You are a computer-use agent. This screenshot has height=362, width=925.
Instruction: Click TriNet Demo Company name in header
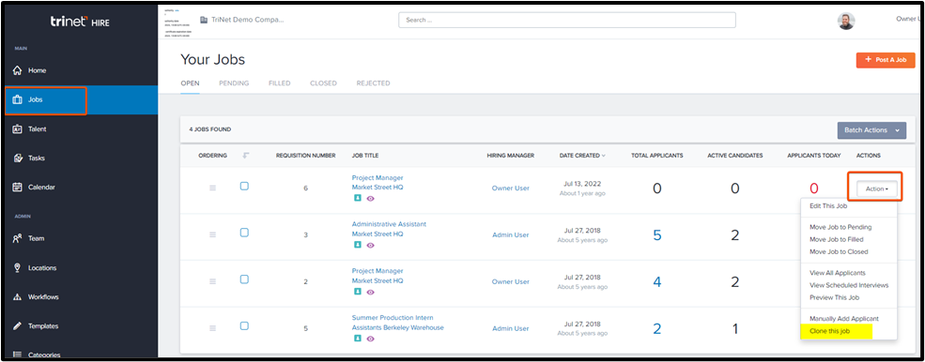(x=248, y=20)
